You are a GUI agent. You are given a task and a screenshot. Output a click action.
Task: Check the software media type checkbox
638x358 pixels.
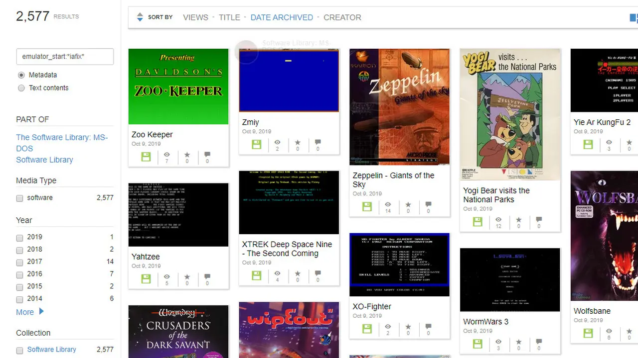(x=20, y=198)
